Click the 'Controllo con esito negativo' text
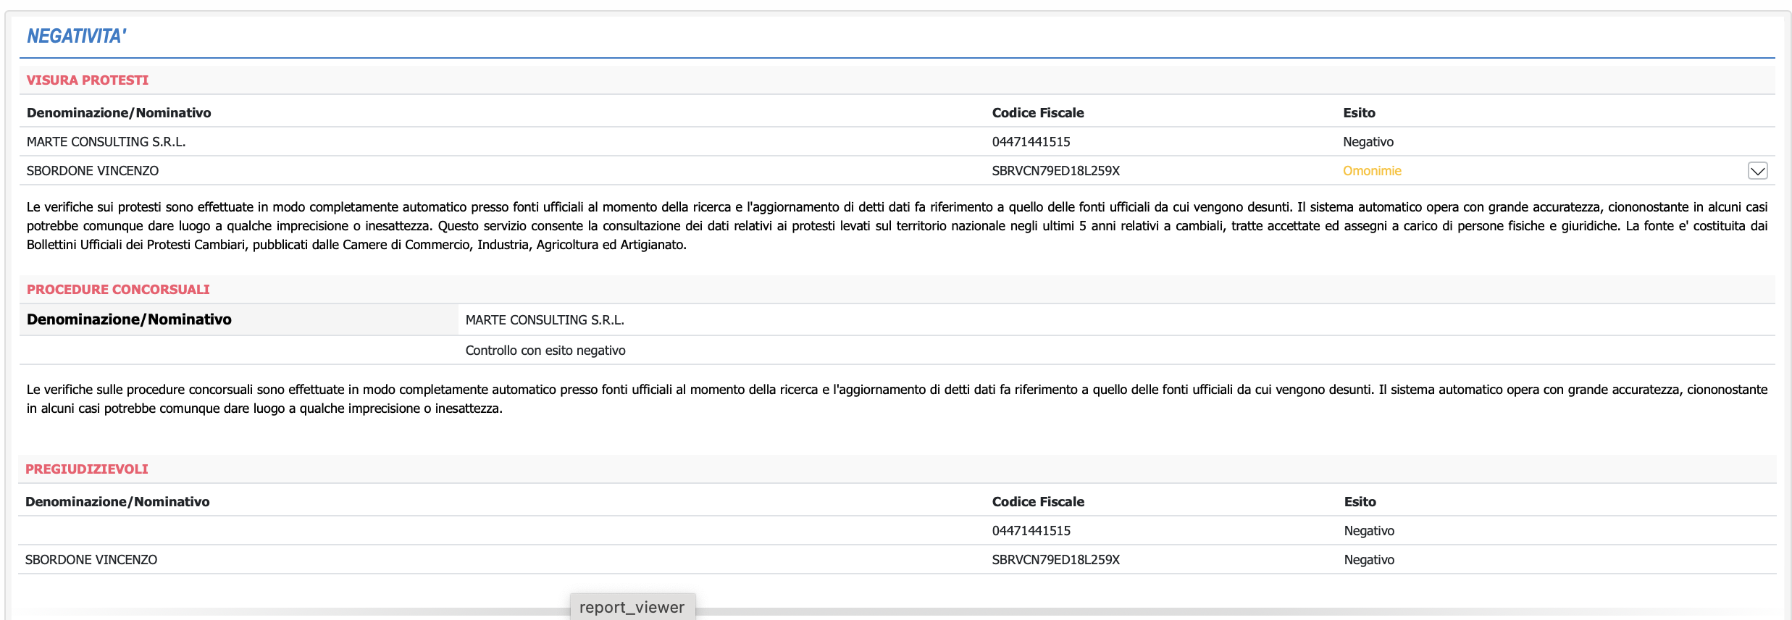The width and height of the screenshot is (1792, 620). pyautogui.click(x=545, y=351)
